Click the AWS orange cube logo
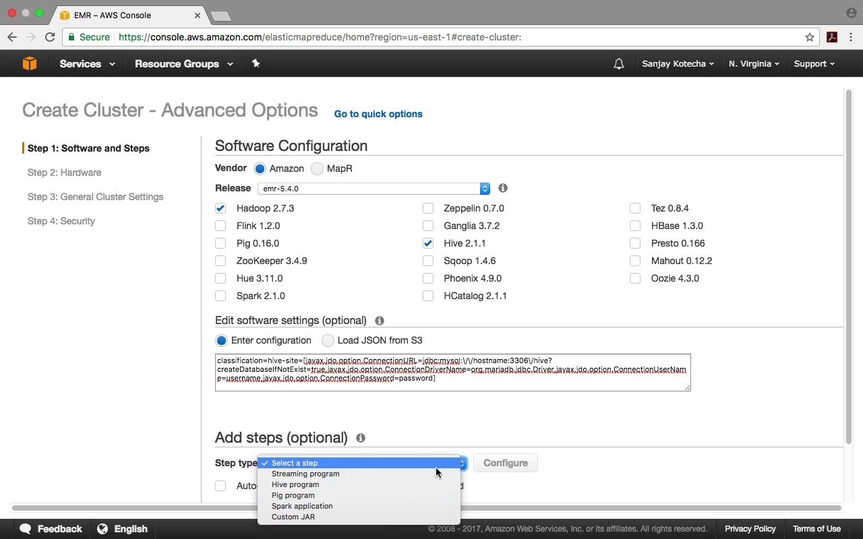Image resolution: width=863 pixels, height=539 pixels. pyautogui.click(x=30, y=63)
